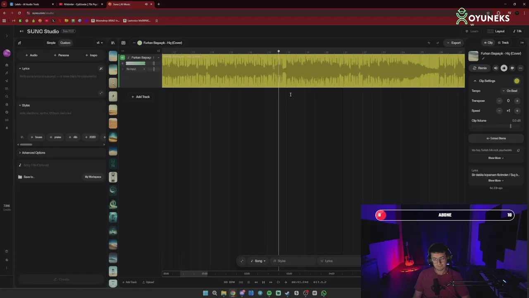Click the record button in transport
Screen dimensions: 529x298
click(248, 282)
